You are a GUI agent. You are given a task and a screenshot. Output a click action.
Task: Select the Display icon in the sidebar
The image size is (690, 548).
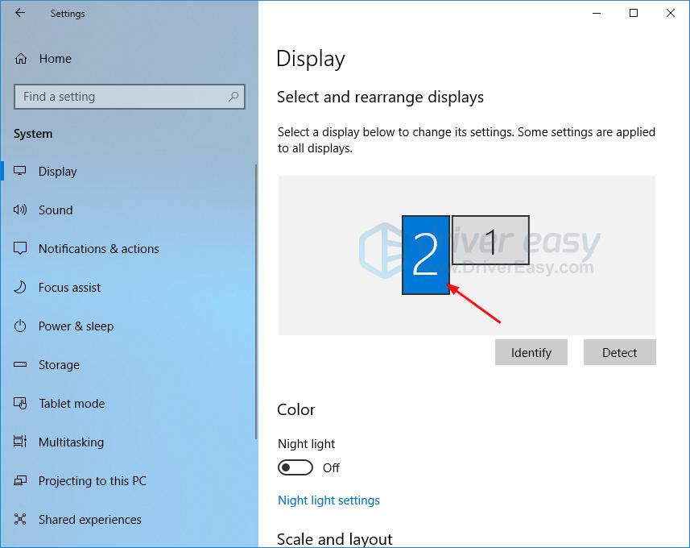pyautogui.click(x=22, y=171)
